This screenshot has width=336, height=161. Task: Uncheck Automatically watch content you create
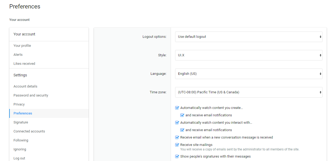(x=177, y=108)
